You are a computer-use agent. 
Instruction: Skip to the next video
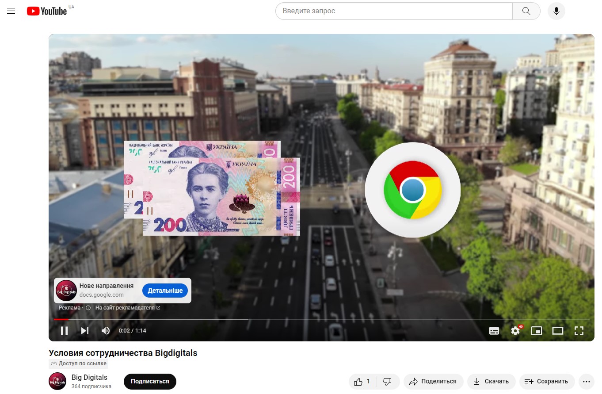(x=85, y=331)
